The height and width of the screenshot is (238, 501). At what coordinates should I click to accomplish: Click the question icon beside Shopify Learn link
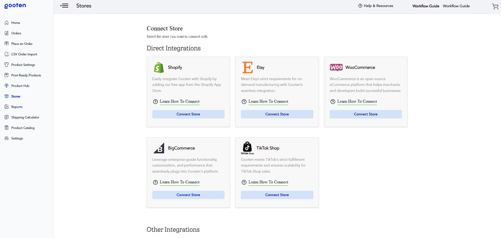(155, 102)
